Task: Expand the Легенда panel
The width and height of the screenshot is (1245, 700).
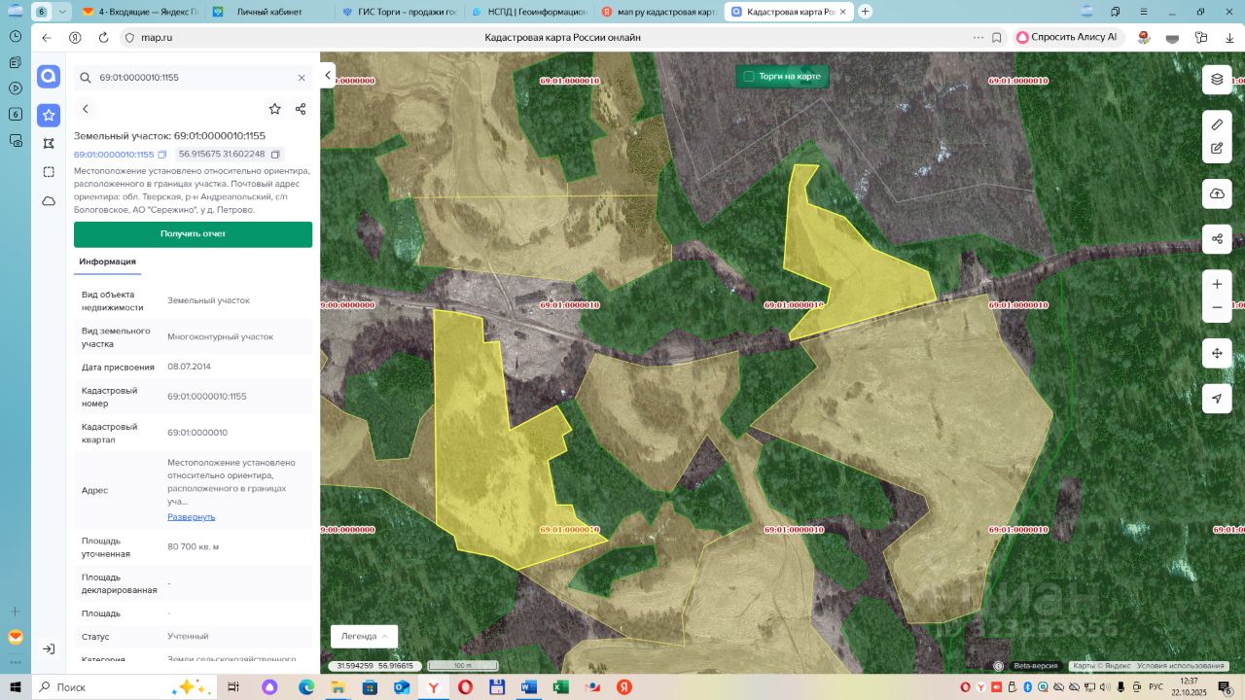Action: coord(364,636)
